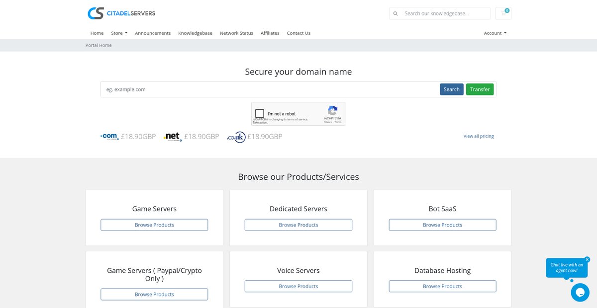Dismiss the chat live popup
The image size is (597, 308).
587,259
